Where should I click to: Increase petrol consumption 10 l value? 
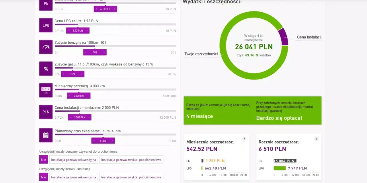pyautogui.click(x=104, y=52)
